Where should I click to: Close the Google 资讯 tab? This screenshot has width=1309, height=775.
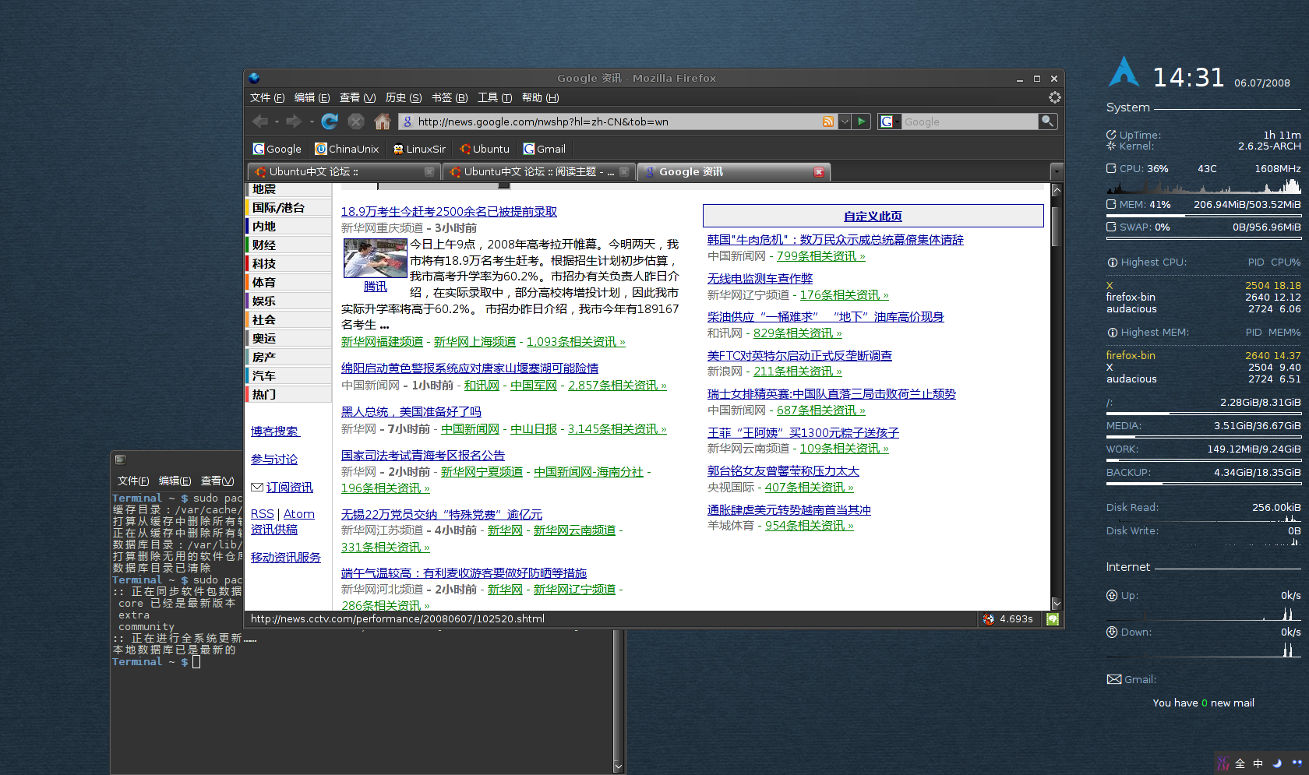click(x=819, y=172)
